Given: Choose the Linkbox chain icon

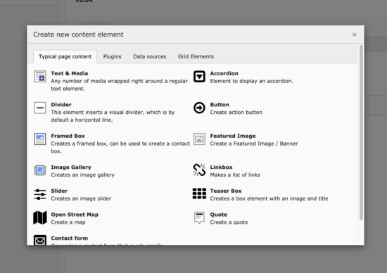Looking at the screenshot, I should tap(199, 170).
